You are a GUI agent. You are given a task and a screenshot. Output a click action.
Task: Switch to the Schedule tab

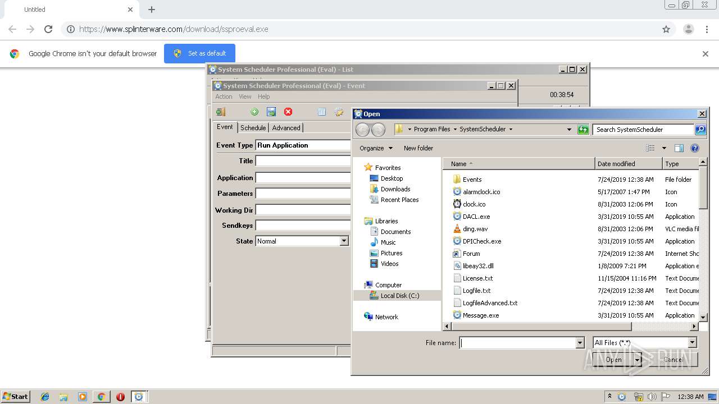pos(253,128)
